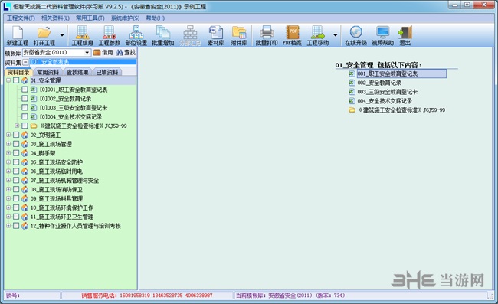Click the form icon of 002_安全教育记录 in right panel
This screenshot has height=304, width=498.
352,83
